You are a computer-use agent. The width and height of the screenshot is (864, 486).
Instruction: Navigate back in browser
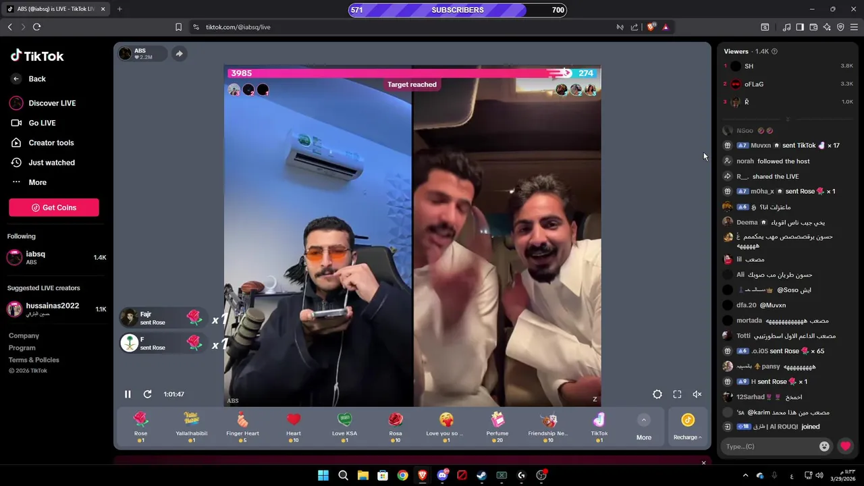[9, 27]
